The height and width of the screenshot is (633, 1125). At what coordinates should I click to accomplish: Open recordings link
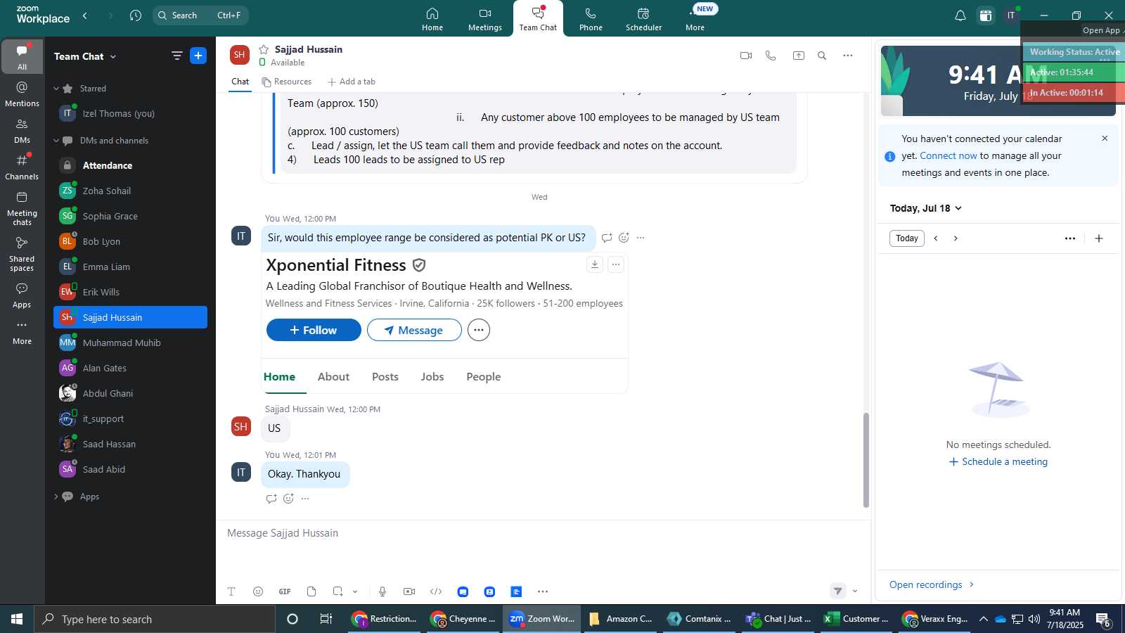click(x=932, y=584)
